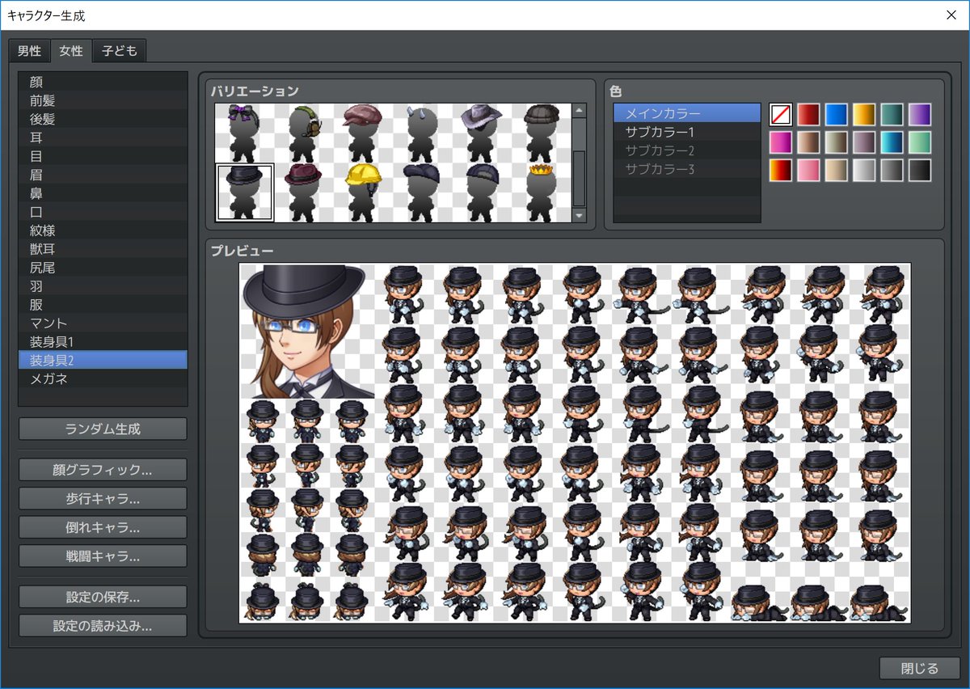Screen dimensions: 970x689
Task: Switch to the 男性 tab
Action: click(x=30, y=51)
